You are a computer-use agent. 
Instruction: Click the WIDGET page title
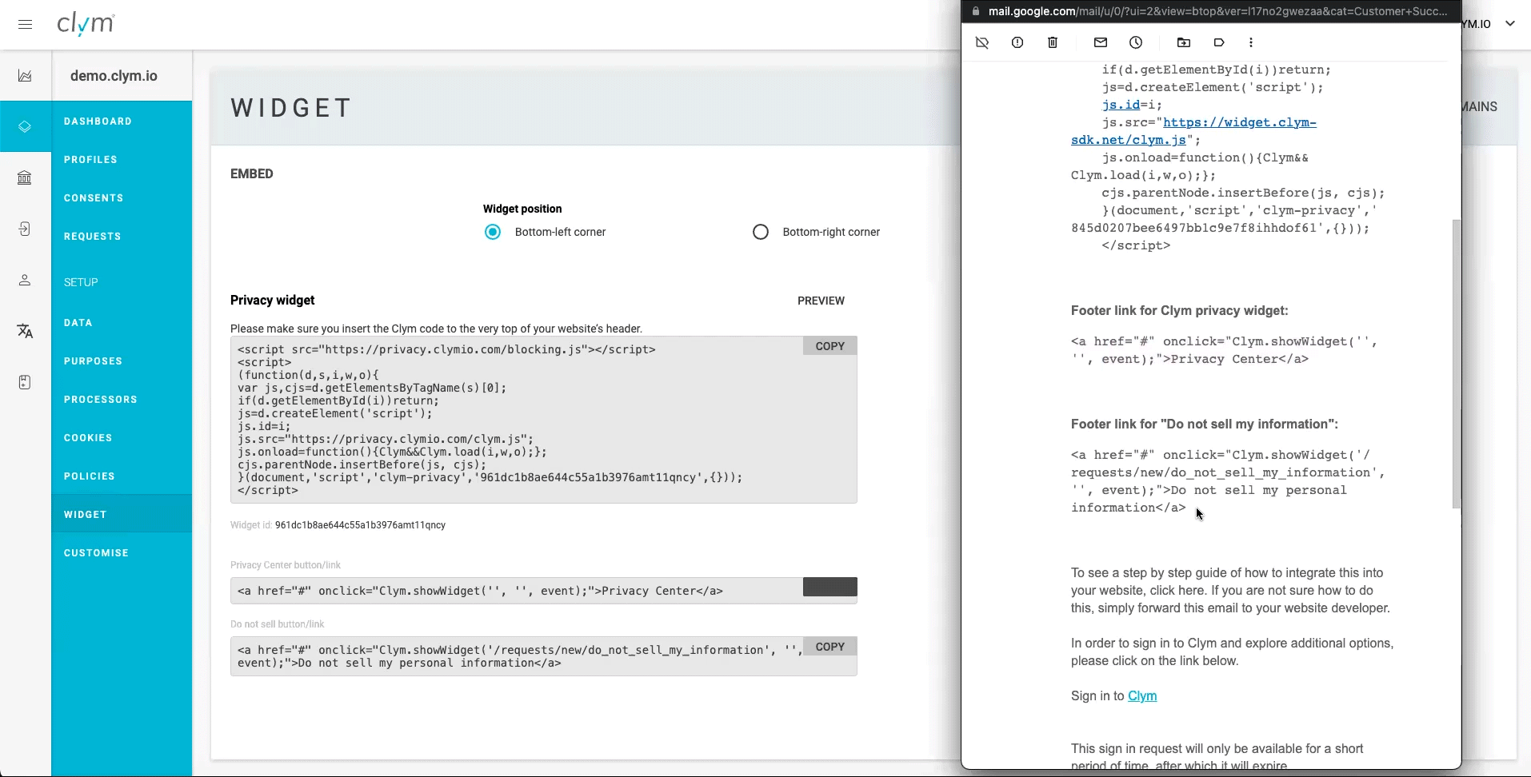(292, 108)
